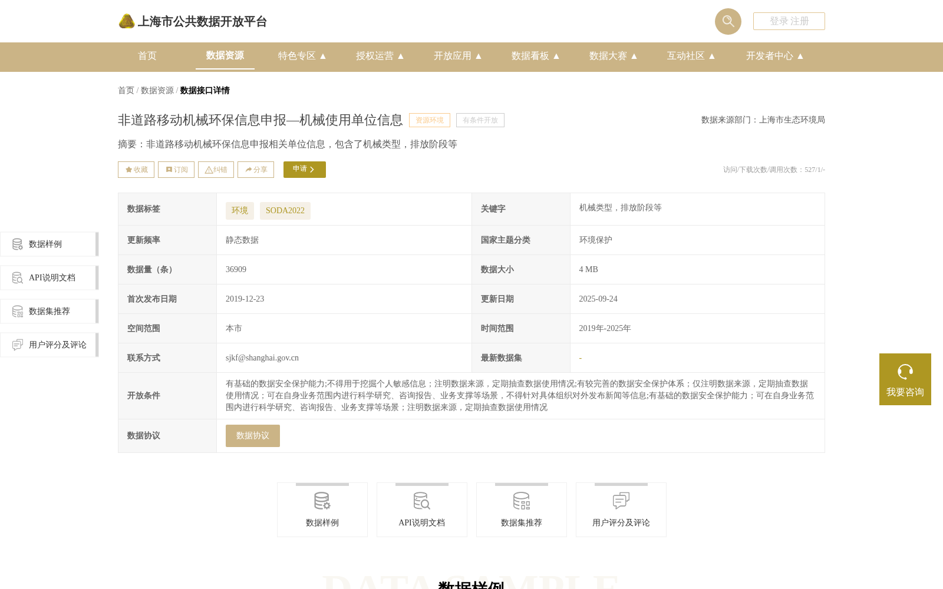Click the data count value 36909

[x=236, y=270]
